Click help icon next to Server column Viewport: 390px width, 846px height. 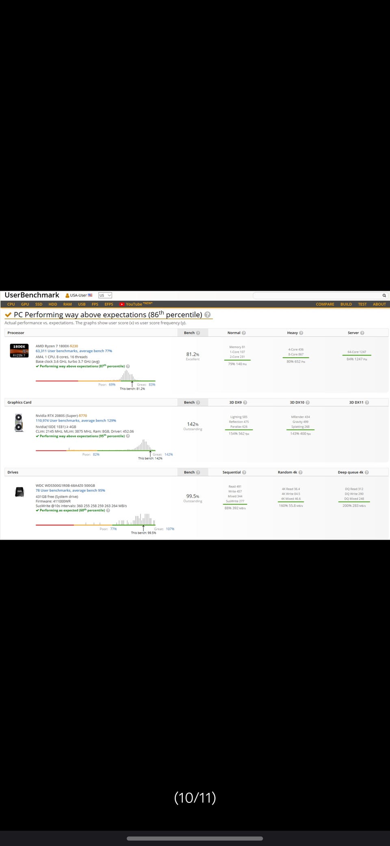coord(362,333)
